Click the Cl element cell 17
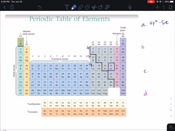175x131 pixels. coord(117,59)
